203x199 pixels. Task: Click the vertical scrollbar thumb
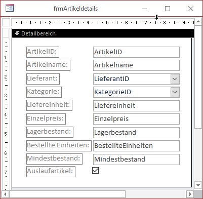198,77
